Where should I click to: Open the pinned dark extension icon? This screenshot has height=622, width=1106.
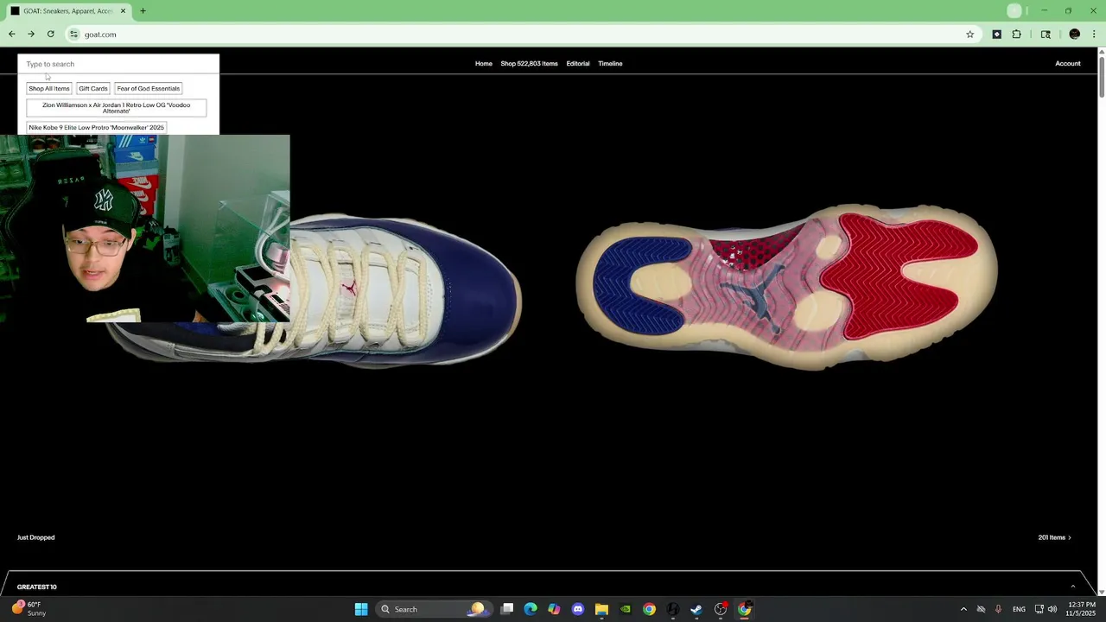pyautogui.click(x=996, y=35)
